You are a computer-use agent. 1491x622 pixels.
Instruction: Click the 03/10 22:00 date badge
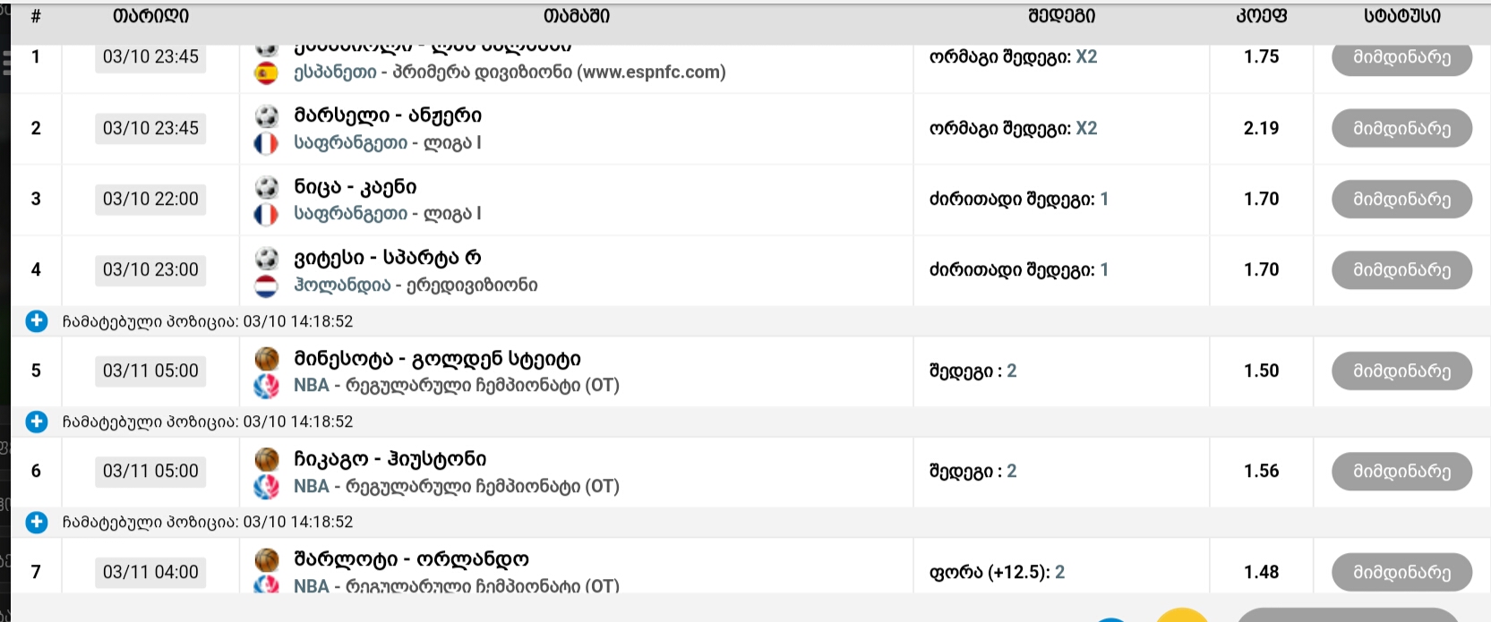pyautogui.click(x=150, y=199)
